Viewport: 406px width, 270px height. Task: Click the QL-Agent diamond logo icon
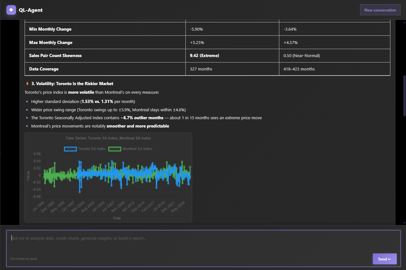11,10
